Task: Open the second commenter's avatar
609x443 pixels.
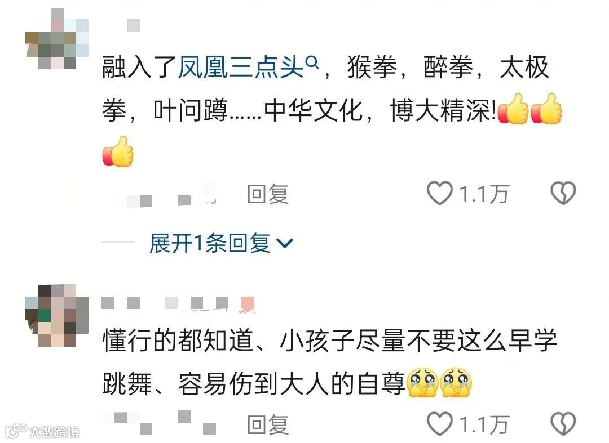Action: point(57,315)
